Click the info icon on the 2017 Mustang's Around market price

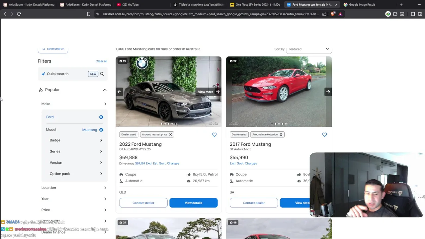[281, 134]
